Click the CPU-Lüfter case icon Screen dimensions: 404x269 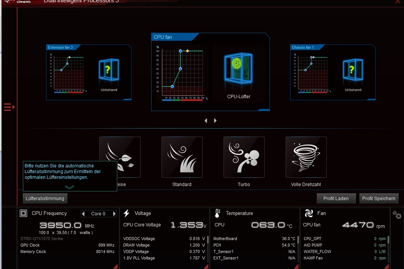pyautogui.click(x=239, y=69)
